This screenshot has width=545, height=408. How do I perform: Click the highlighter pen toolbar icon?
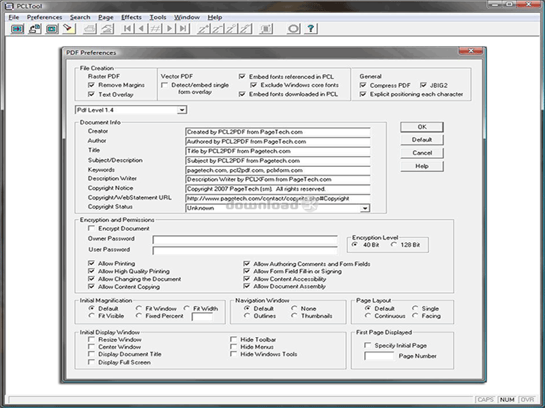[x=68, y=29]
